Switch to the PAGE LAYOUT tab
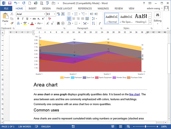 (65, 9)
